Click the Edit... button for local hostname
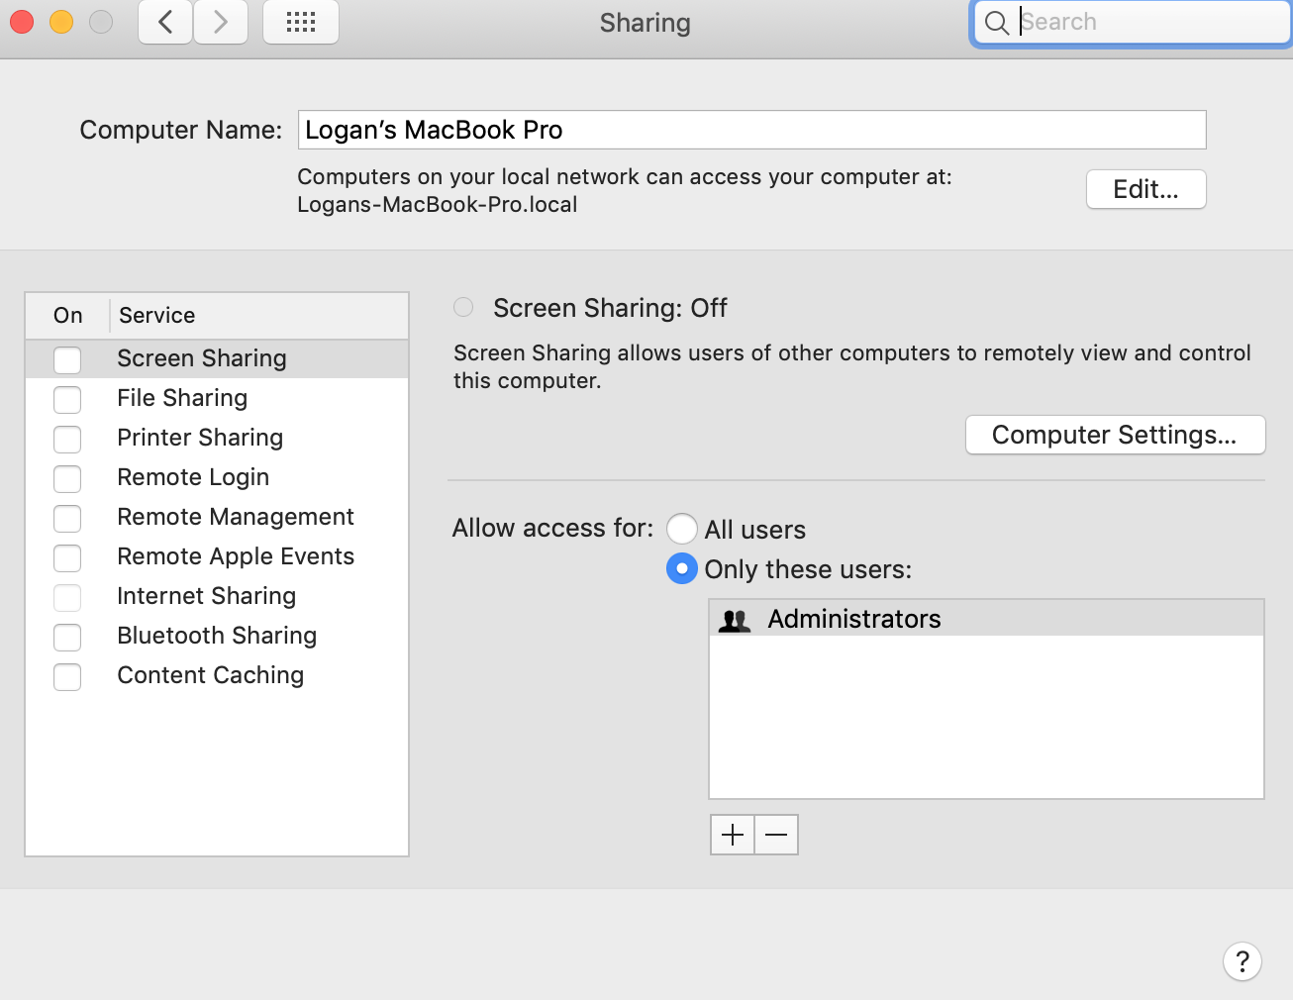 coord(1145,189)
